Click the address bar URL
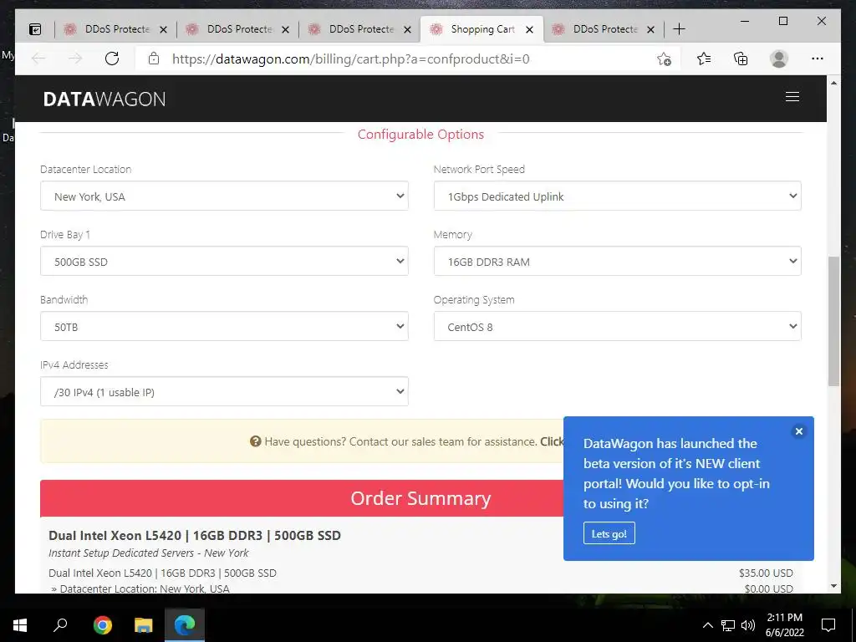The width and height of the screenshot is (856, 642). point(350,59)
